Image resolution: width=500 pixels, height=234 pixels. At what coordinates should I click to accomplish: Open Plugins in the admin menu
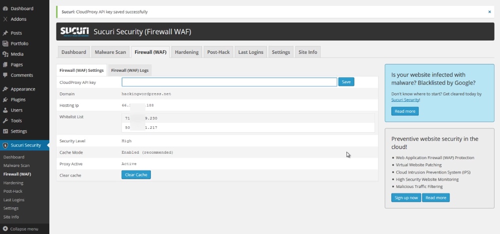pos(18,100)
